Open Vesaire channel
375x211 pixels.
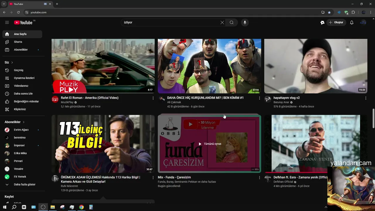(x=22, y=169)
